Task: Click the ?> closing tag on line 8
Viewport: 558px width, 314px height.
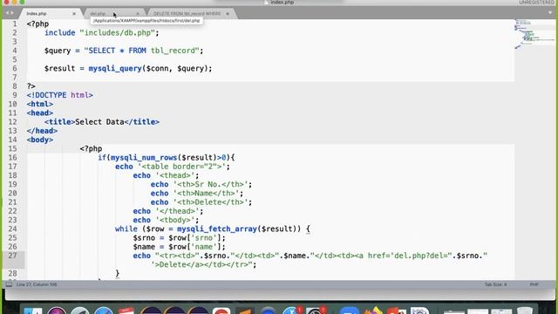Action: click(x=31, y=86)
